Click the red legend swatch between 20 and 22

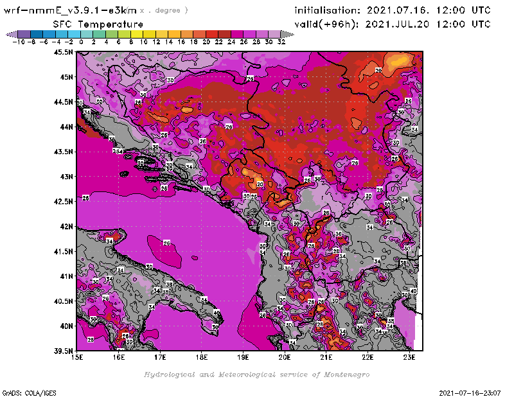(x=212, y=34)
